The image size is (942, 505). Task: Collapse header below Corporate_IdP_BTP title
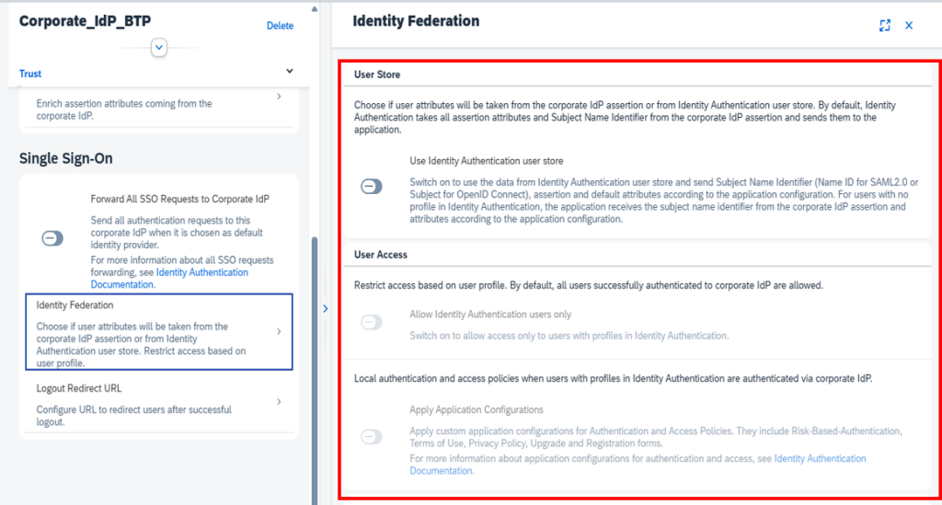159,47
